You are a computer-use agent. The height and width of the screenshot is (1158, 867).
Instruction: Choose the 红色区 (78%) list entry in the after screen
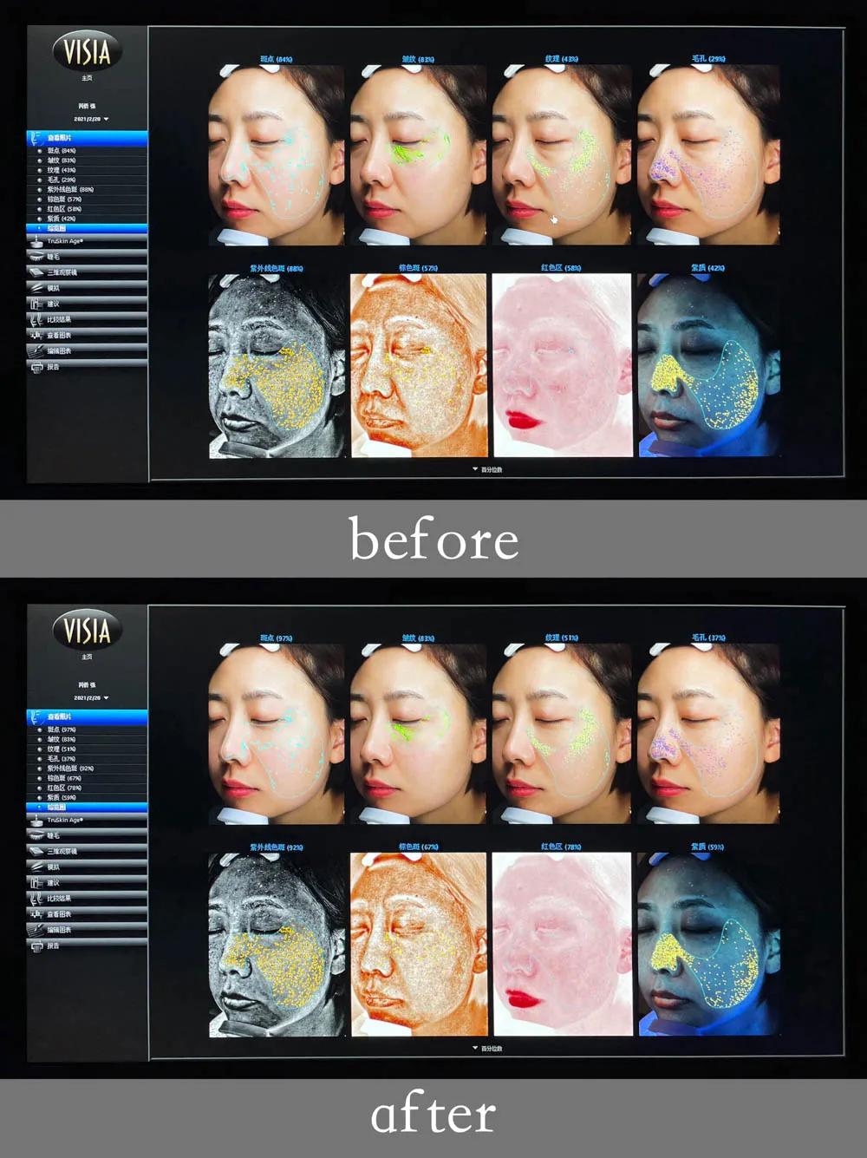click(x=64, y=788)
